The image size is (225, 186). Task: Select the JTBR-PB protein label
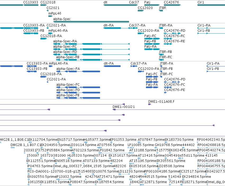pos(166,69)
